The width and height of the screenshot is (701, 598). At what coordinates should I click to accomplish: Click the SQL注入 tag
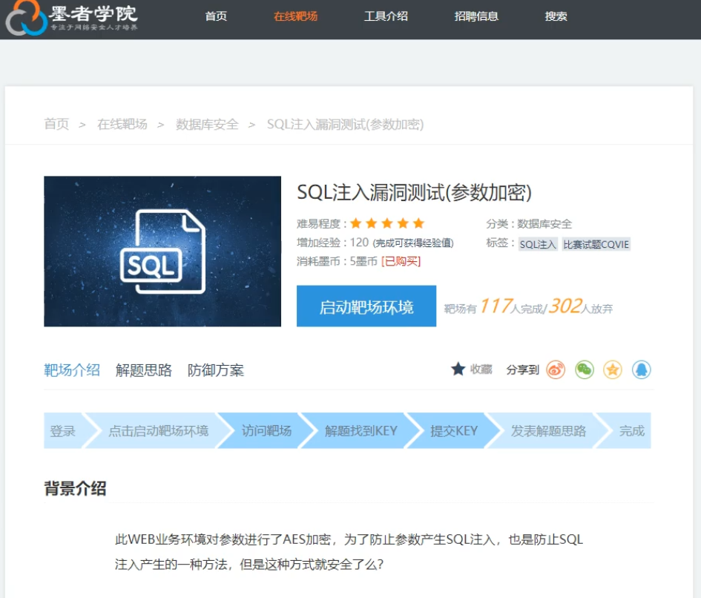click(x=538, y=244)
